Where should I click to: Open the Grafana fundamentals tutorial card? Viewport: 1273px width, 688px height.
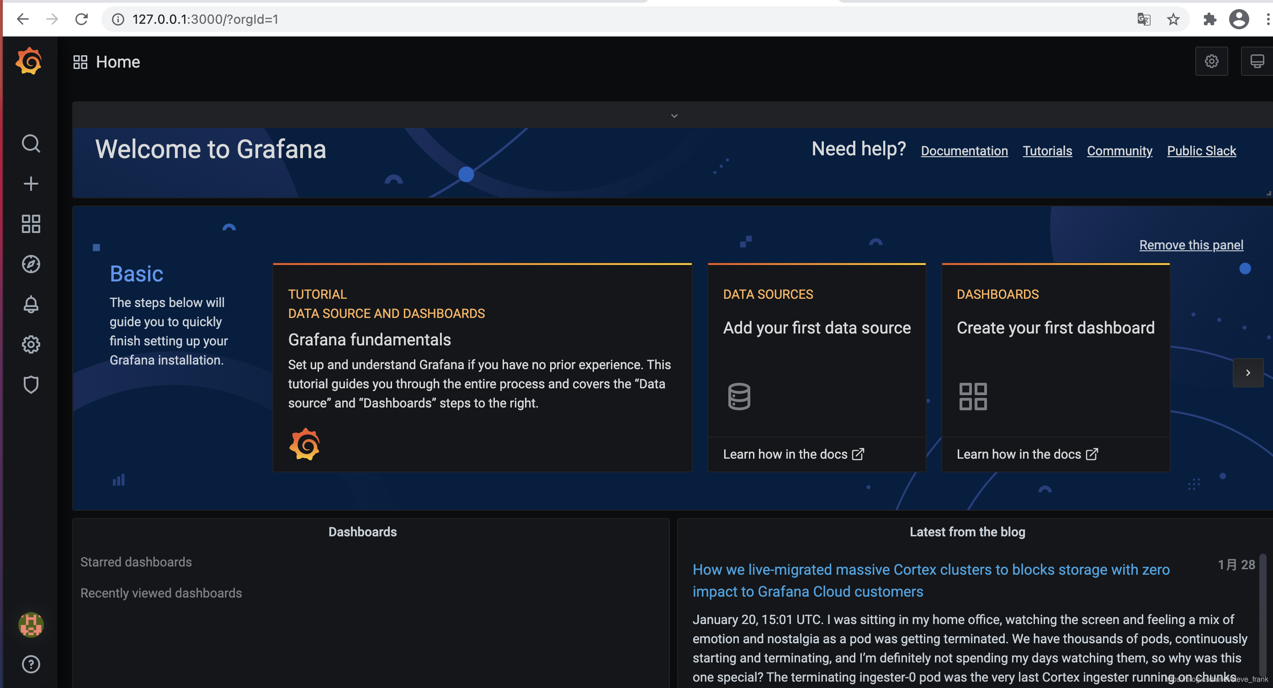[x=483, y=368]
